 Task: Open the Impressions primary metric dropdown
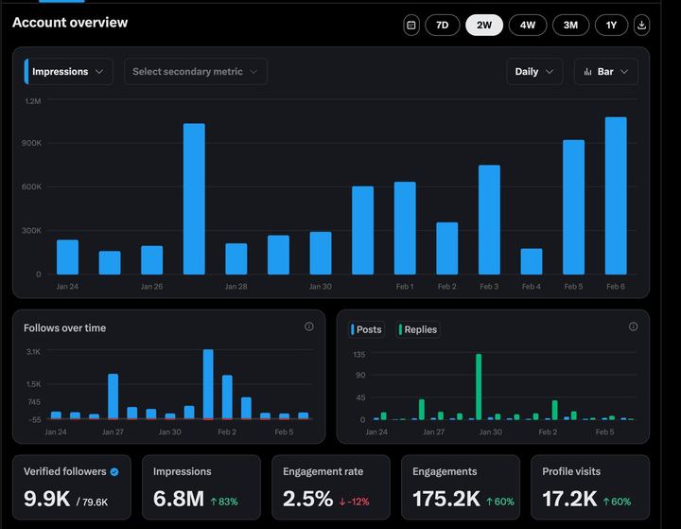[x=69, y=72]
